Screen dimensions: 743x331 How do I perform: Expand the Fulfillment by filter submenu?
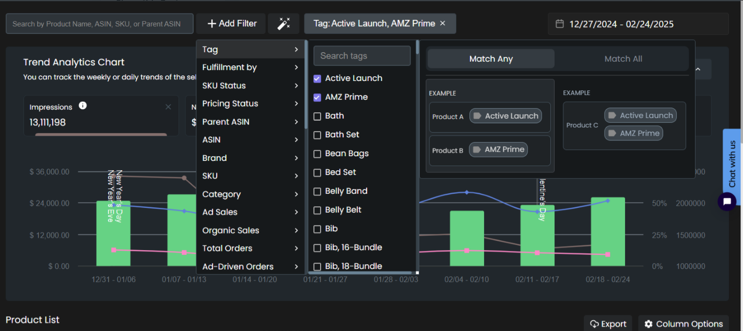click(250, 67)
